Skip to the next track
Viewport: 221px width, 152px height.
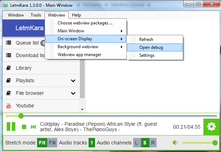coord(33,127)
